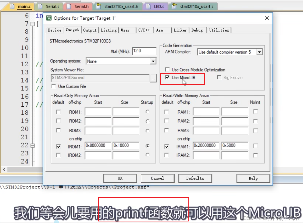Enable Use Custom File checkbox

[x=54, y=86]
